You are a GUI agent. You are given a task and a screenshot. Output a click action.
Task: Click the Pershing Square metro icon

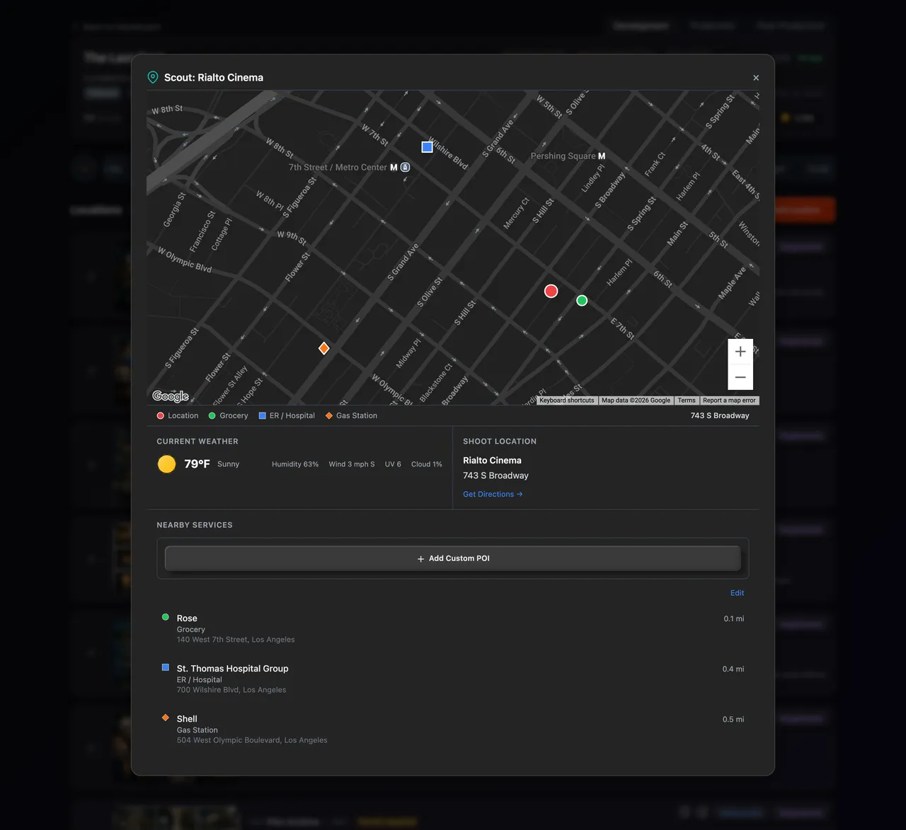[x=602, y=156]
